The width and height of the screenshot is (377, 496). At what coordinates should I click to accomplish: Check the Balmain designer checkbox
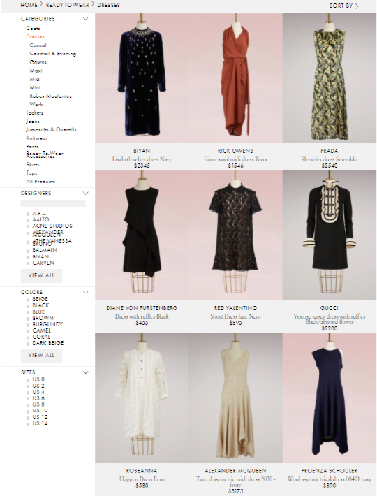(28, 251)
